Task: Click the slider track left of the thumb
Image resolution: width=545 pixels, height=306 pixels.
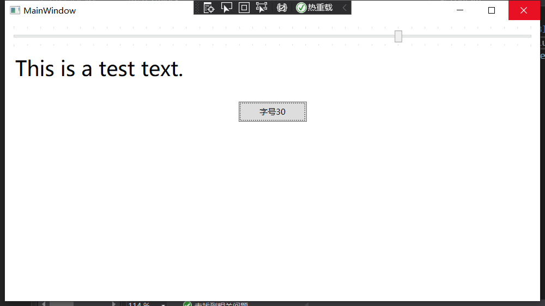Action: [204, 36]
